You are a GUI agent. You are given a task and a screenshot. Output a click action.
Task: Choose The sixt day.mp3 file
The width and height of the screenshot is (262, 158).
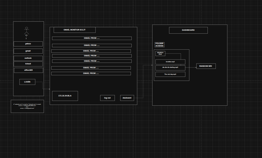[x=170, y=74]
